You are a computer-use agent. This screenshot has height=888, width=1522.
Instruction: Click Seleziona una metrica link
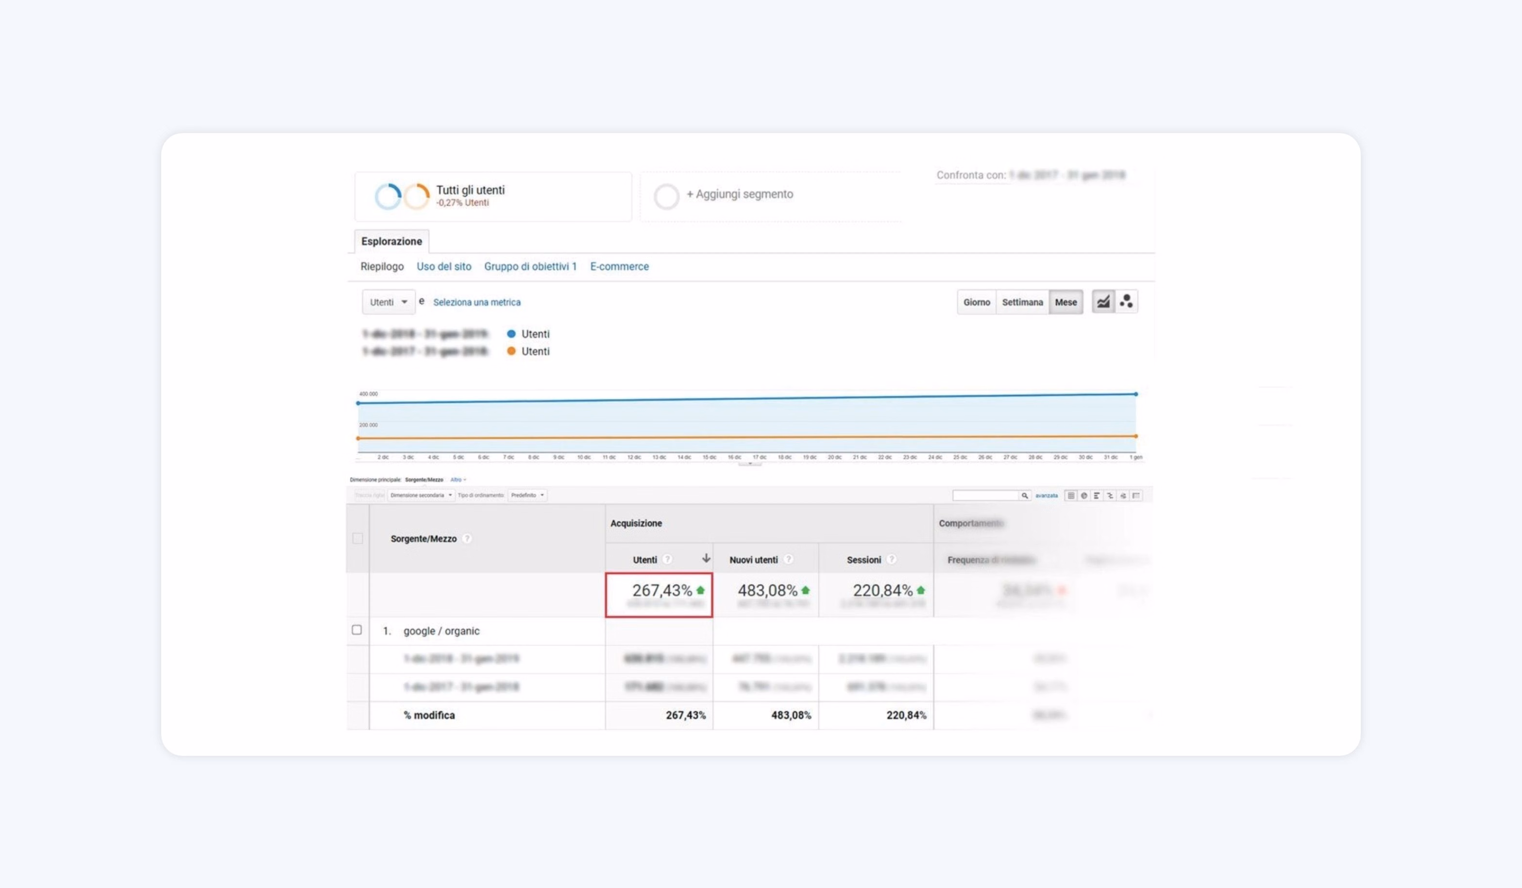click(x=476, y=302)
